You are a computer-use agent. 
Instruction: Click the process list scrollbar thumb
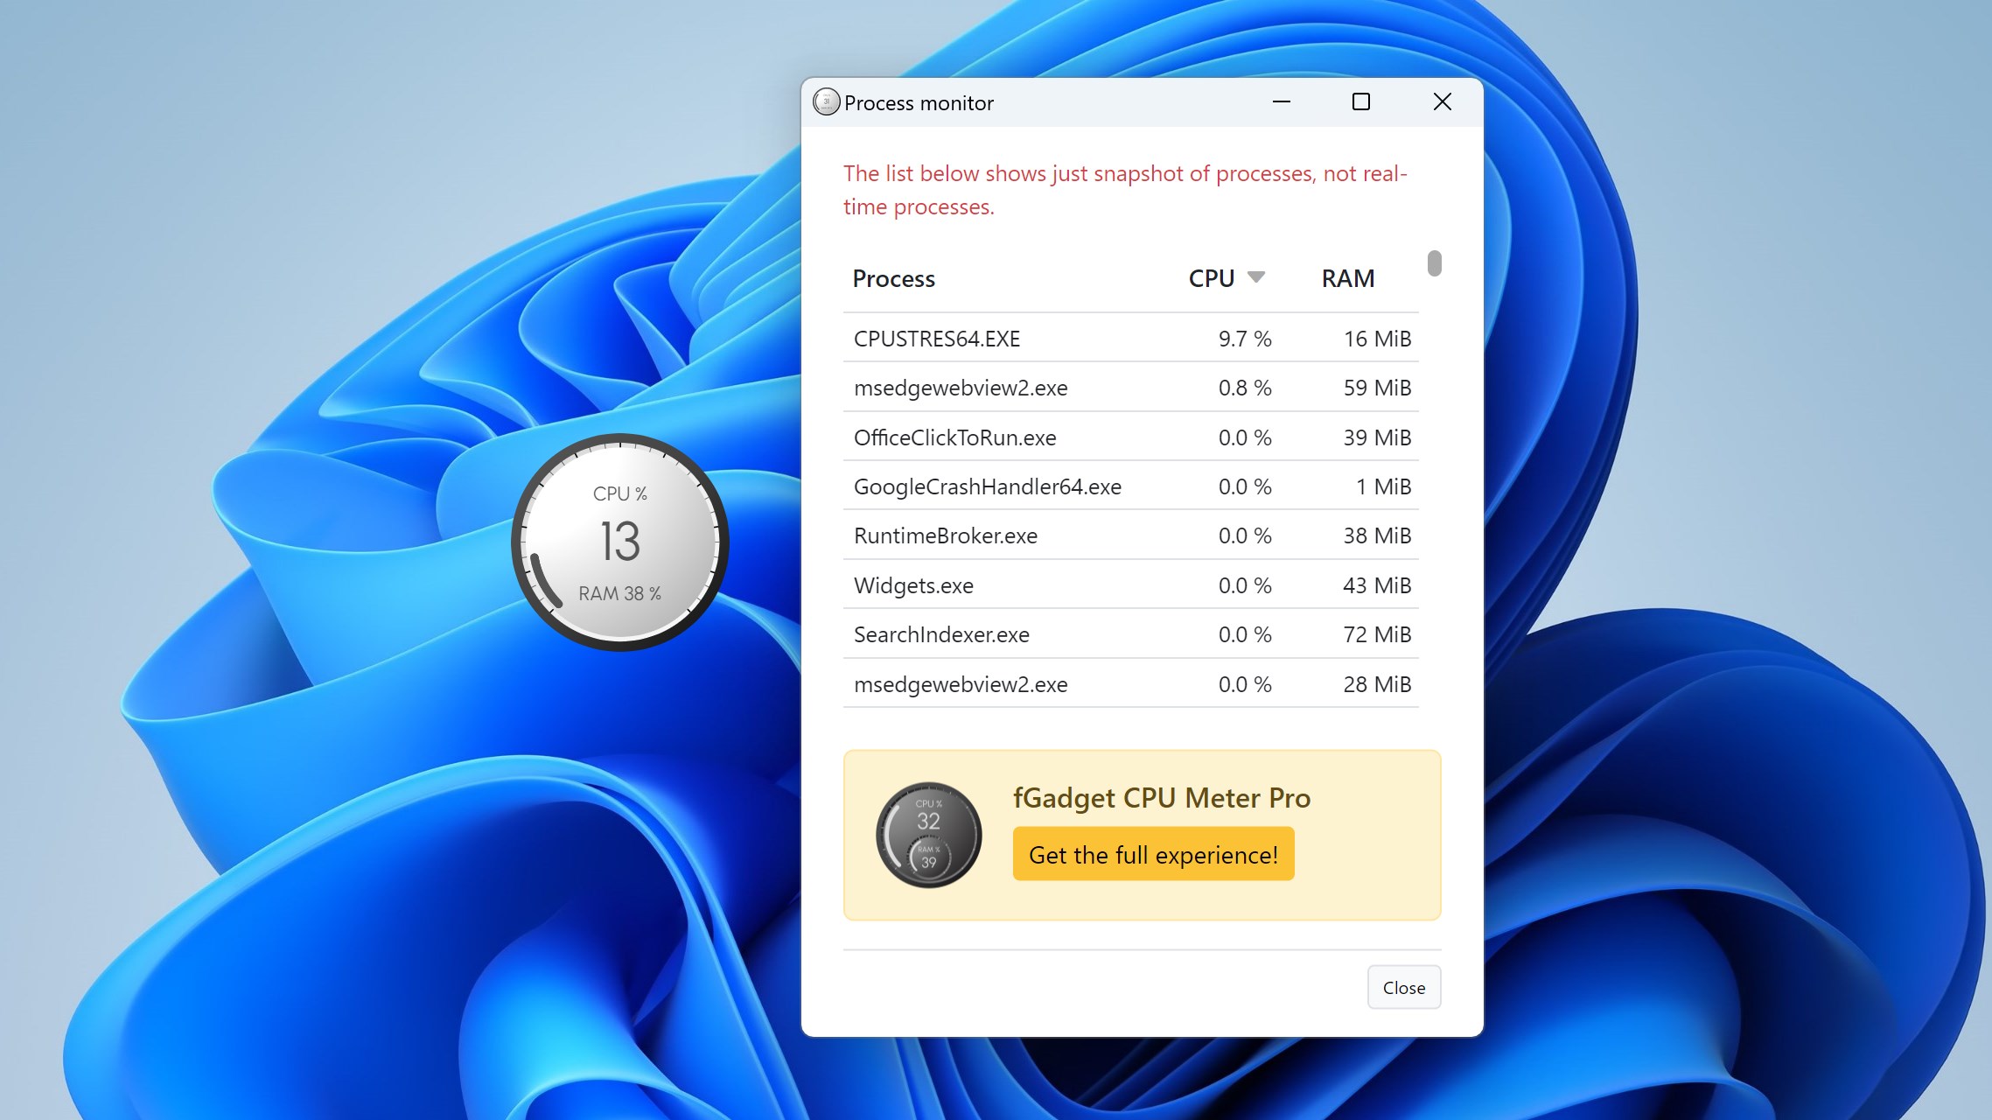1435,263
